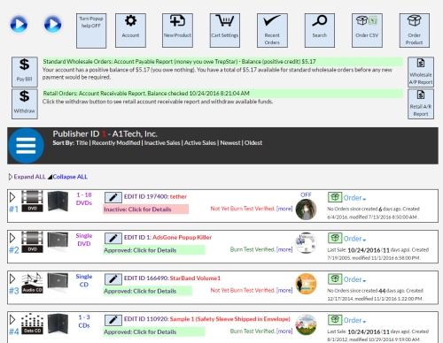Click the pencil edit icon for tether
Image resolution: width=443 pixels, height=343 pixels.
pyautogui.click(x=113, y=197)
